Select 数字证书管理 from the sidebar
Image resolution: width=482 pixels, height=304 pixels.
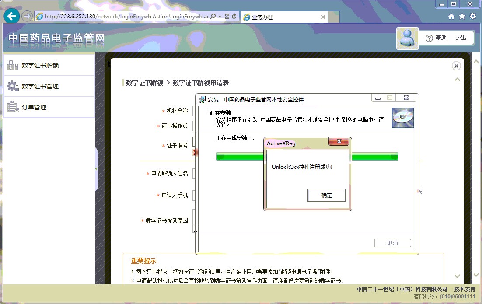coord(40,86)
